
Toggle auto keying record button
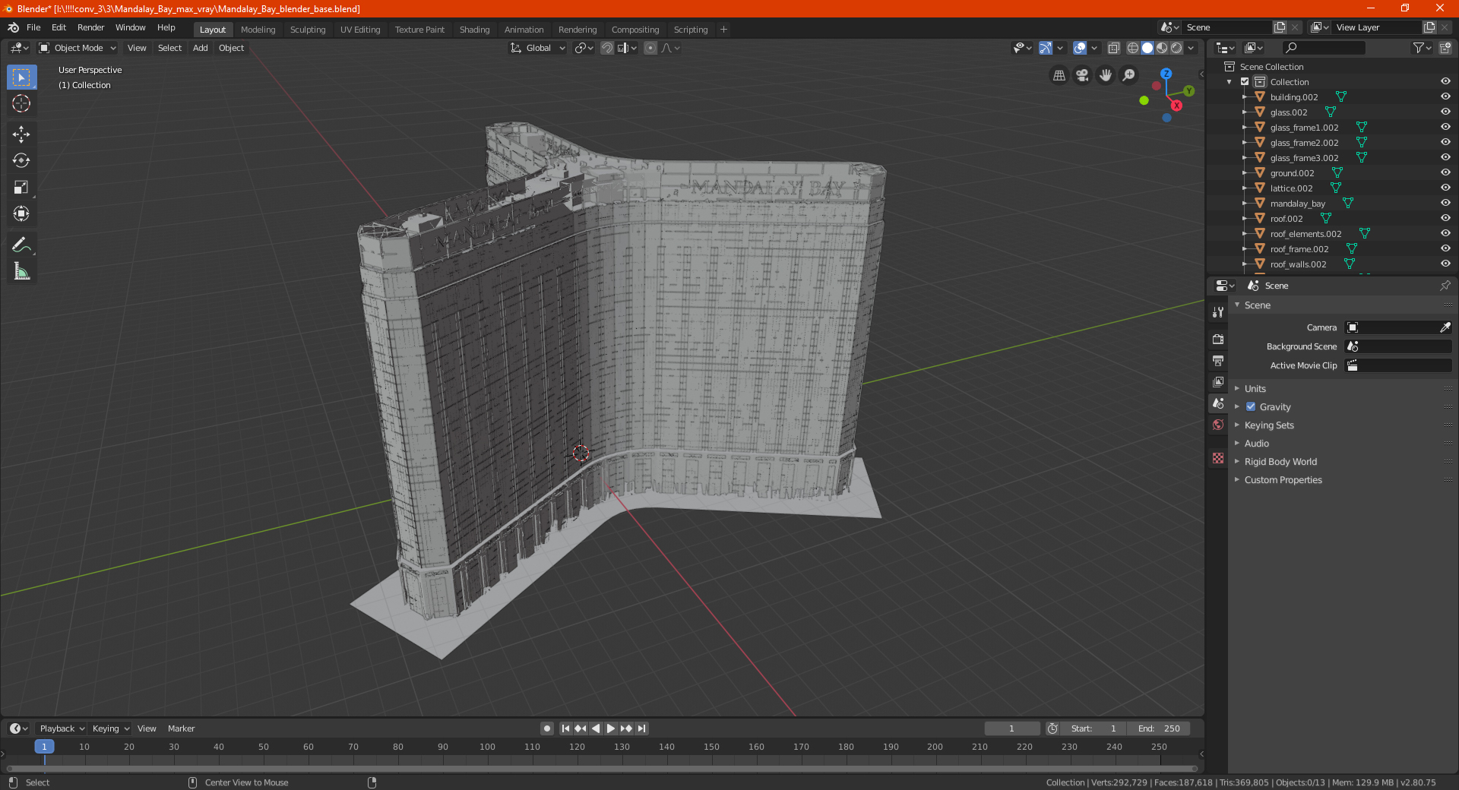click(546, 728)
